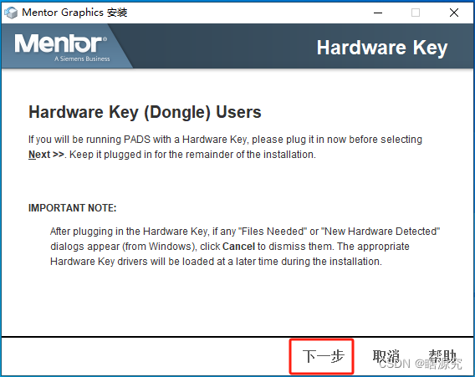Click the separator line above the buttons
This screenshot has height=377, width=475.
(x=238, y=336)
